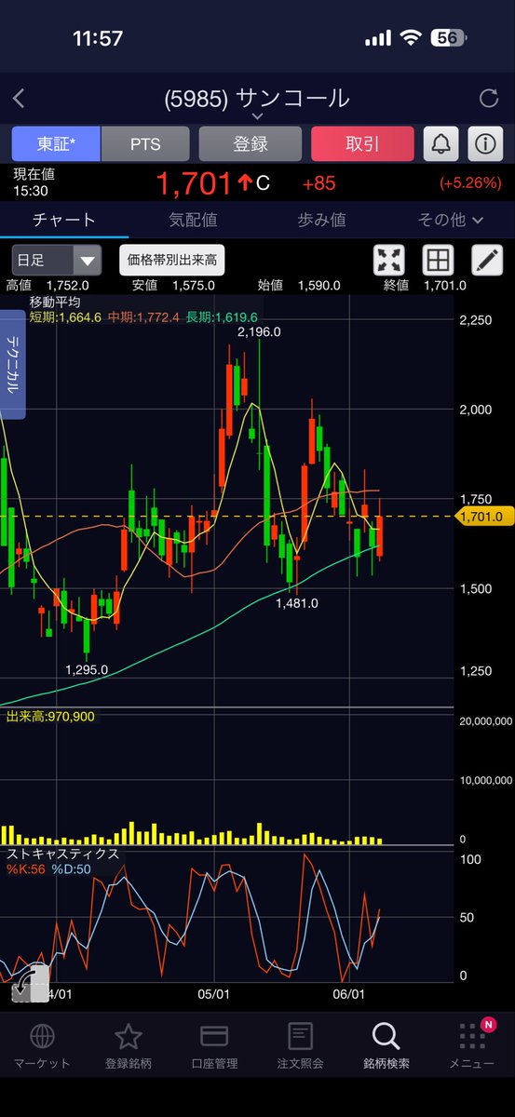This screenshot has width=515, height=1117.
Task: Tap the 移動平均 indicator label
Action: 55,303
